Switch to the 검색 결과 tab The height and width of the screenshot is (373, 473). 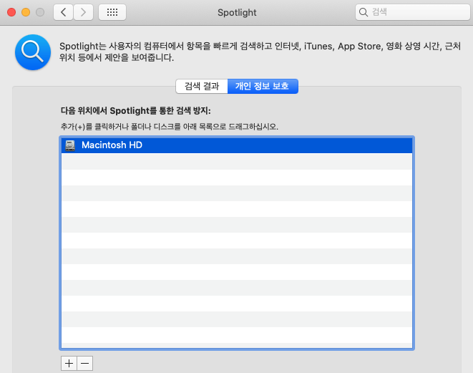(202, 87)
